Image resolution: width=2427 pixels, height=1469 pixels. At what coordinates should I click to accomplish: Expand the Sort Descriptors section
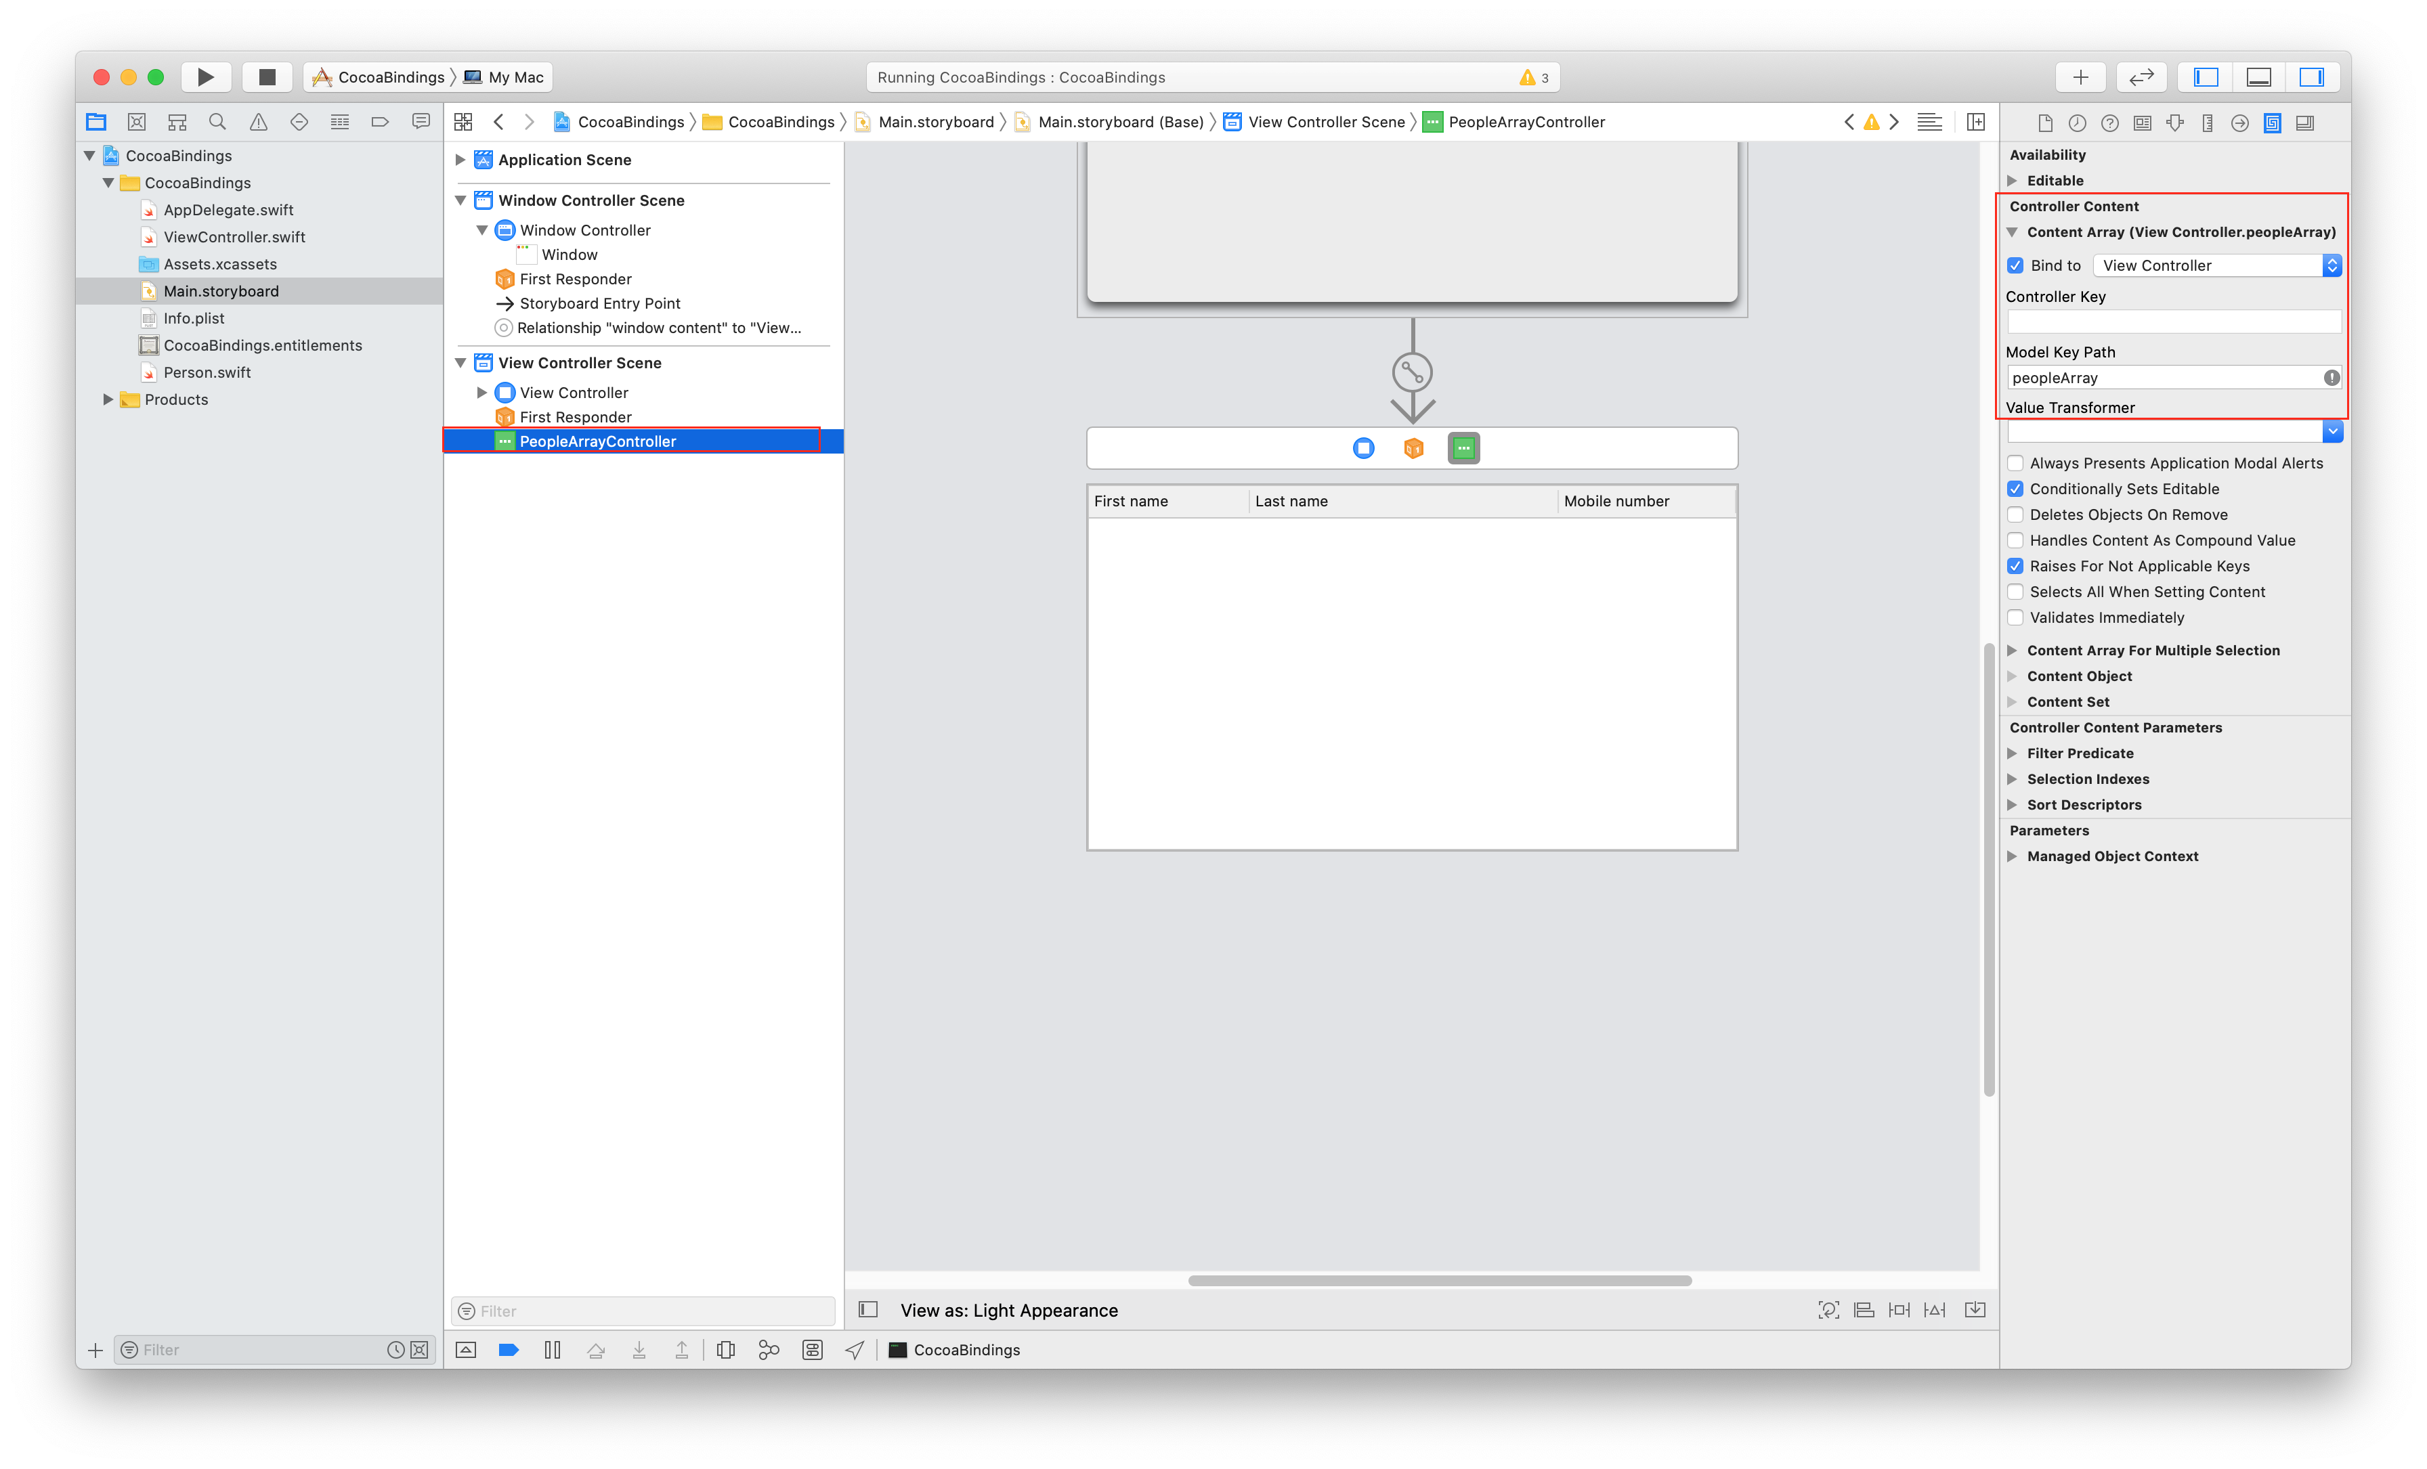tap(2013, 804)
